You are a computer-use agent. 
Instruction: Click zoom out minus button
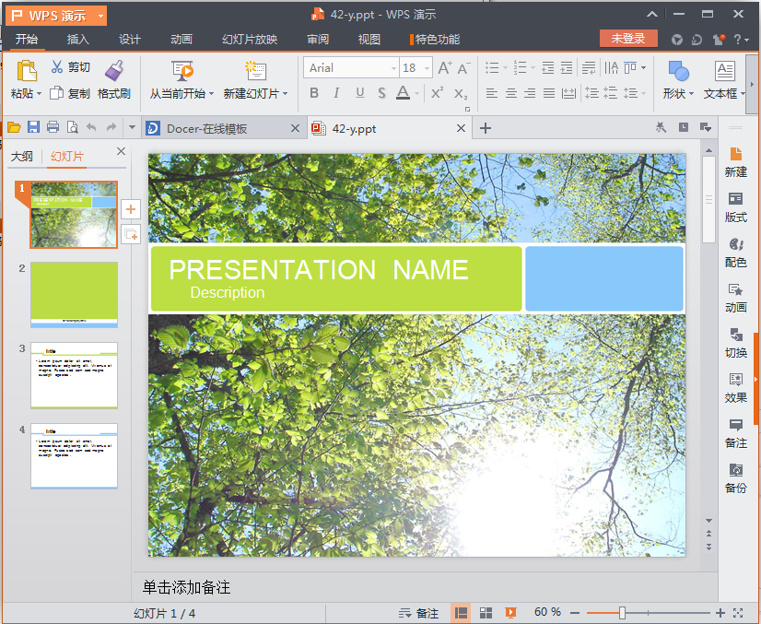coord(575,613)
